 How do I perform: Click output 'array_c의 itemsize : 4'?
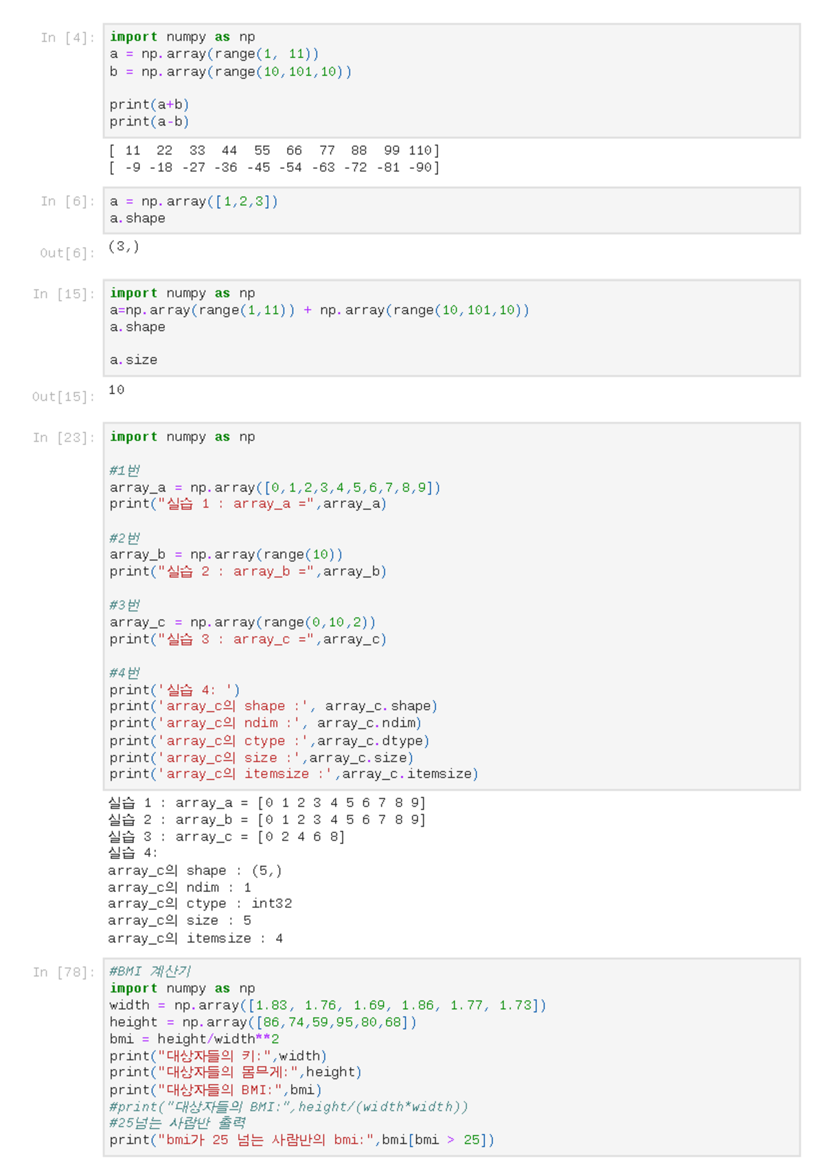pos(195,938)
